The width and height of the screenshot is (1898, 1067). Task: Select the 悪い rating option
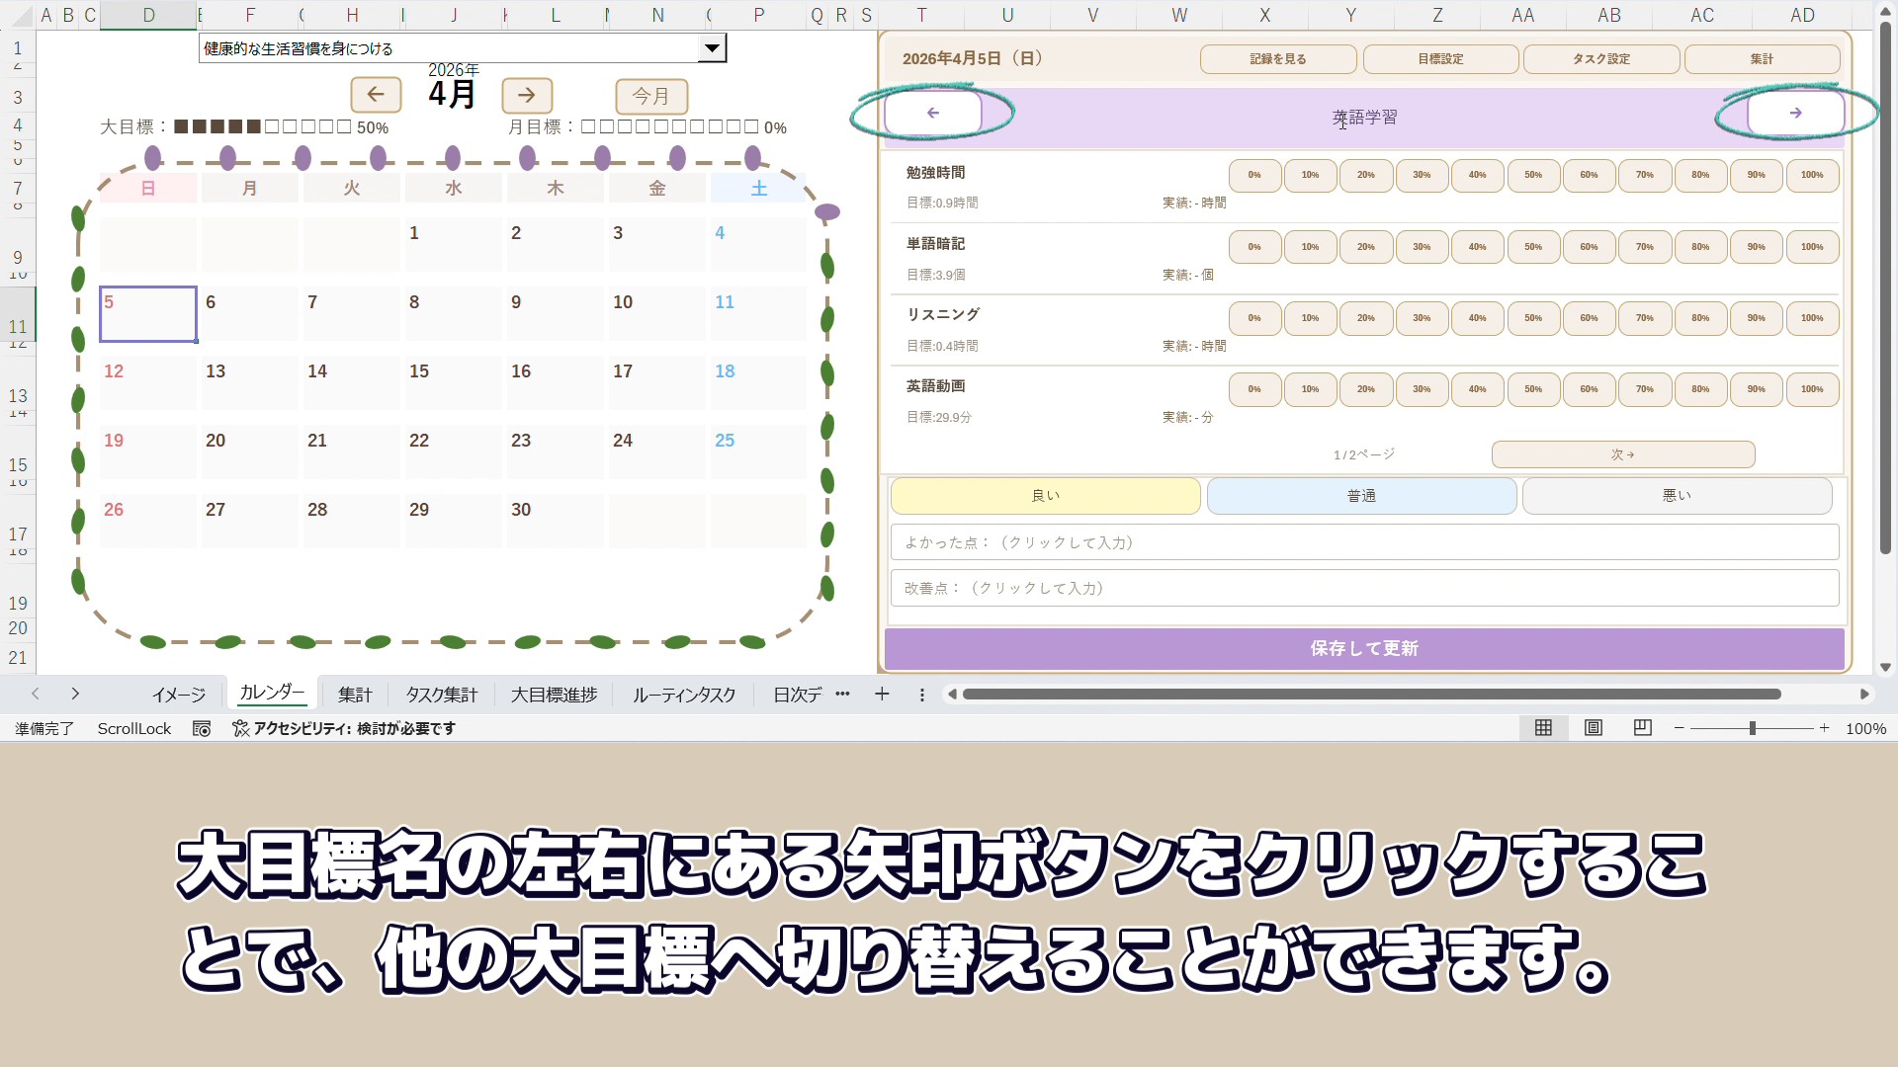tap(1677, 496)
